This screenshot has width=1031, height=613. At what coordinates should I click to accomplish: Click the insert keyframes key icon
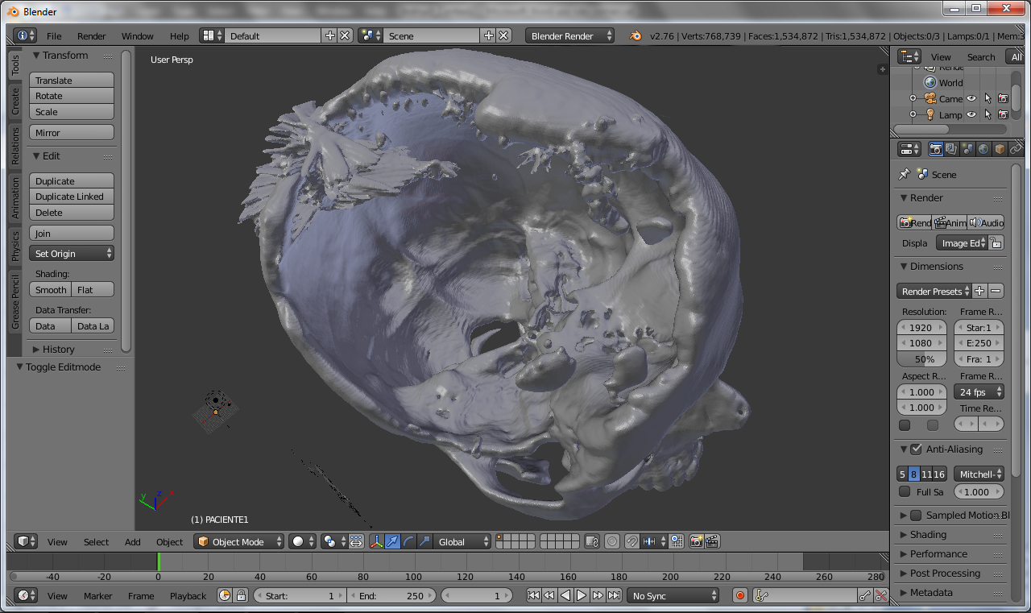(x=865, y=595)
